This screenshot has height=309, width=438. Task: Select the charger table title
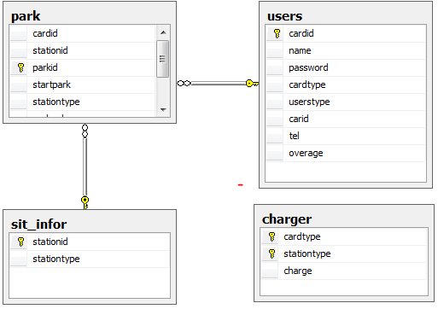[287, 219]
